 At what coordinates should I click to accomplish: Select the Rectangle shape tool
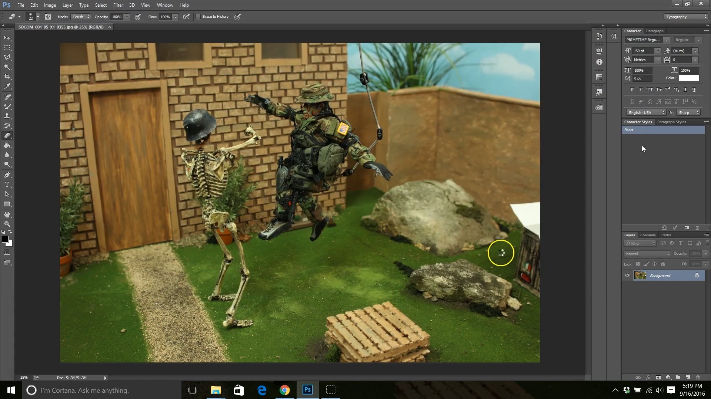coord(7,204)
